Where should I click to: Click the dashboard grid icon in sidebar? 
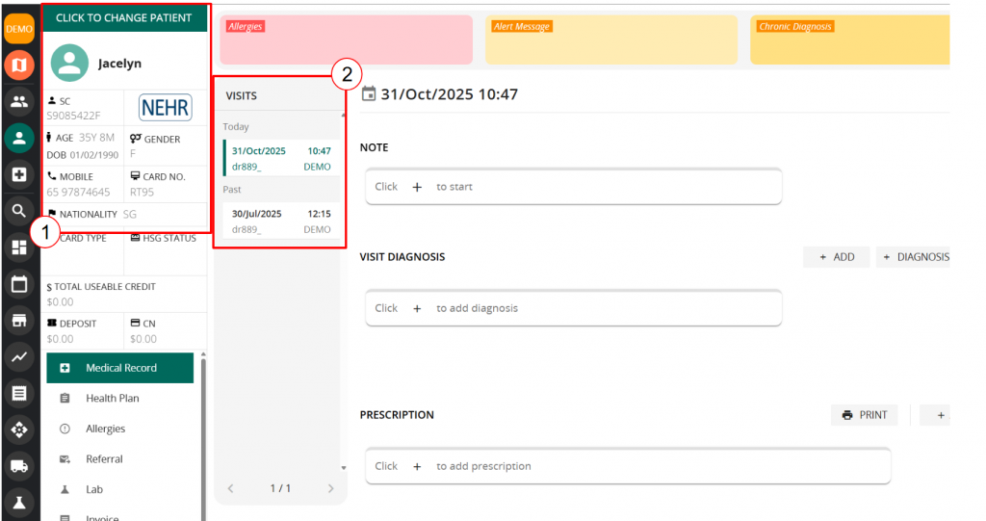click(19, 247)
